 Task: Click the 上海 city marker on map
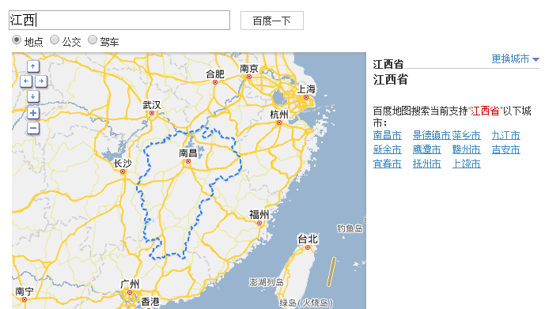click(306, 97)
